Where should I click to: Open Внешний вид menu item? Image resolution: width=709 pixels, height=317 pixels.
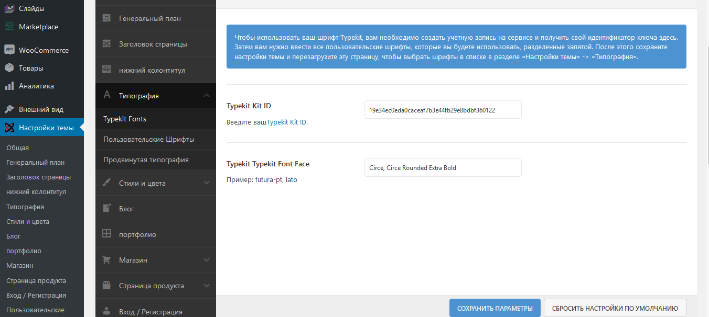pyautogui.click(x=42, y=109)
